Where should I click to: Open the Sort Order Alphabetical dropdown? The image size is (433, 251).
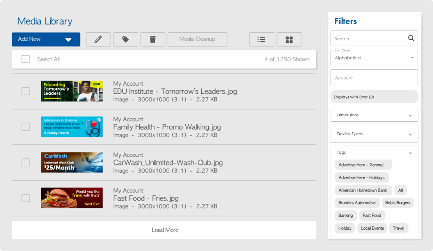pos(374,58)
